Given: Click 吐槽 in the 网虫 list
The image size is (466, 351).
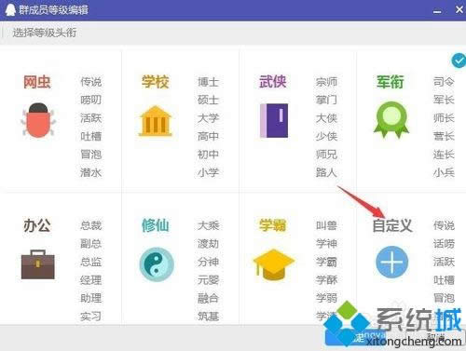Looking at the screenshot, I should 90,136.
